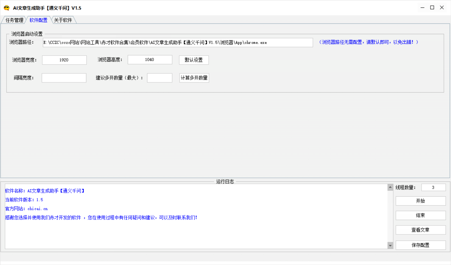Click the 计算多开数量 button
Viewport: 451px width, 265px height.
click(x=194, y=78)
